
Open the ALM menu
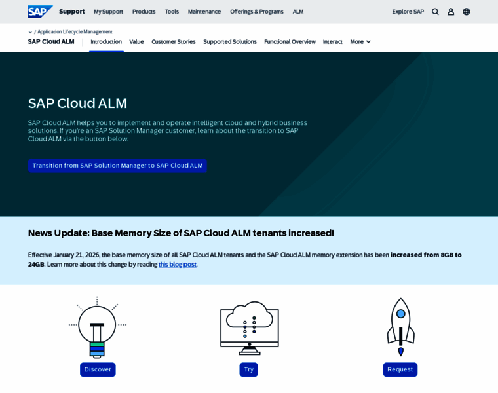point(298,12)
